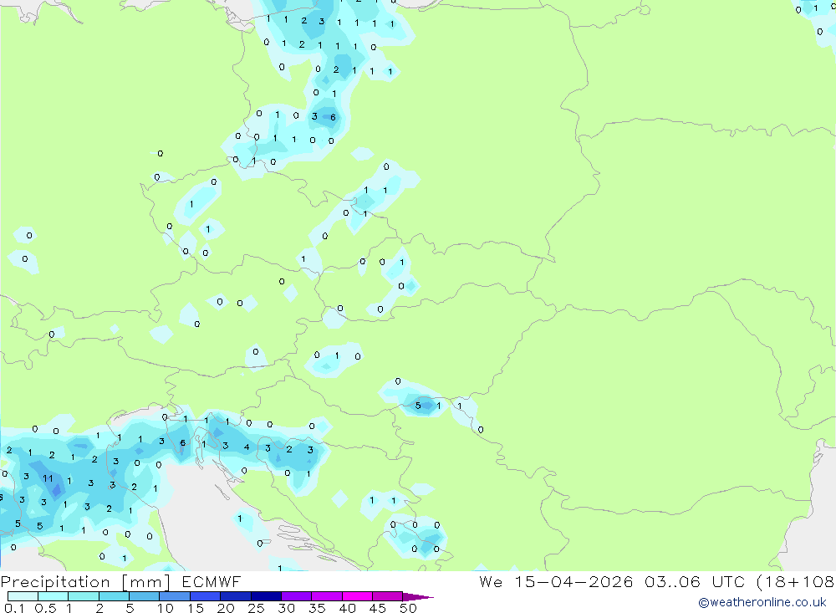Pick the legend swatch between 20 and 25
Image resolution: width=836 pixels, height=613 pixels.
(x=235, y=596)
